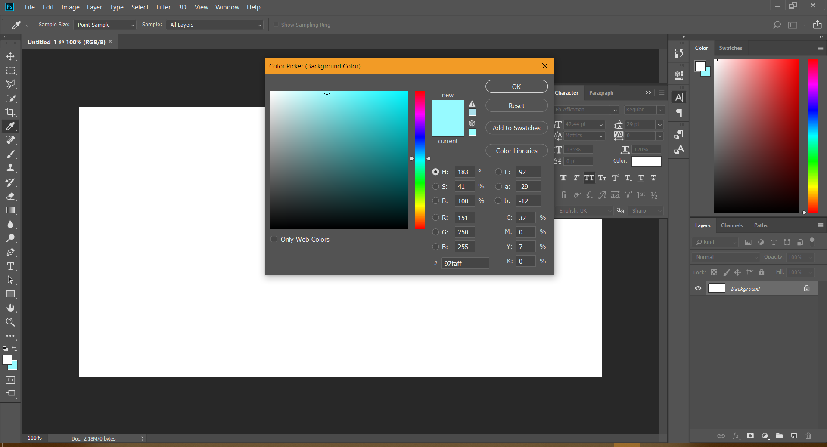Select the S saturation radio button

coord(435,187)
